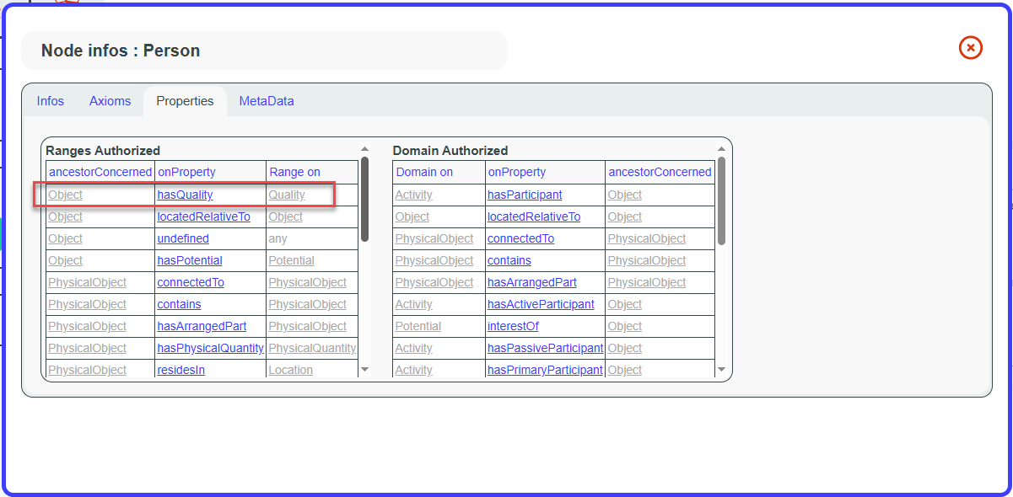Click contains link in Domain Authorized

(509, 260)
